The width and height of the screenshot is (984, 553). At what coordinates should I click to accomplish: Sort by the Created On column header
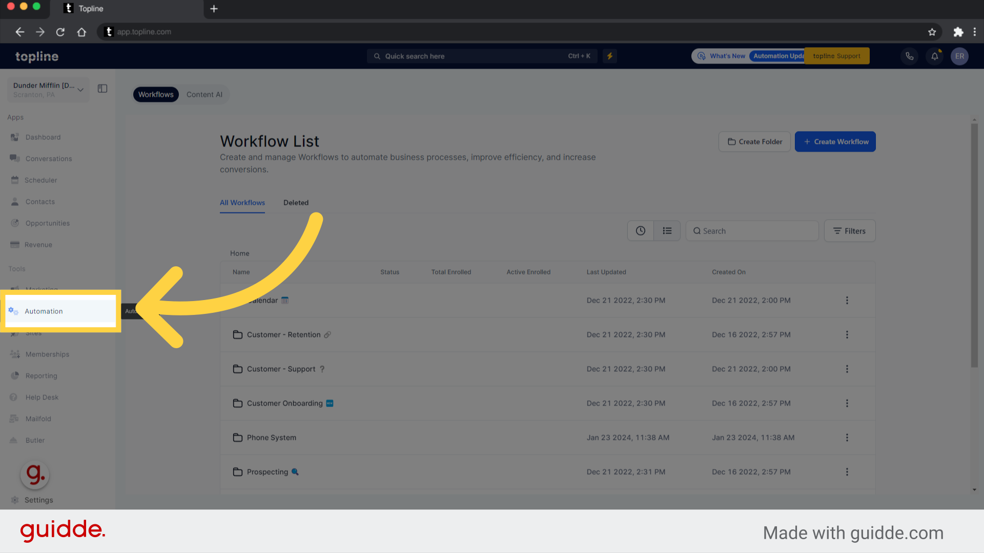click(728, 272)
